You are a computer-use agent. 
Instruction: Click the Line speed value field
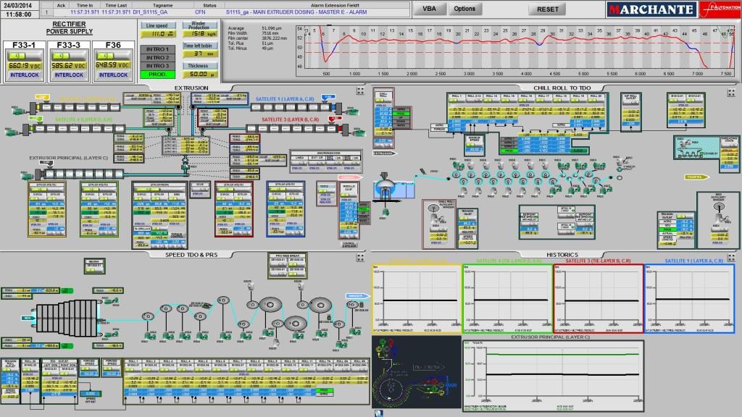pyautogui.click(x=157, y=33)
